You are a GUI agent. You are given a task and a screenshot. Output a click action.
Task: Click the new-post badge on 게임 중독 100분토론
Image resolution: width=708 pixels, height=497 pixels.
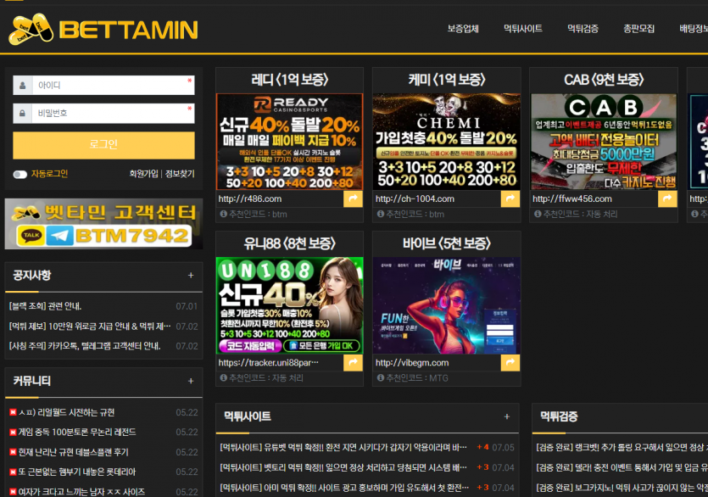[13, 433]
